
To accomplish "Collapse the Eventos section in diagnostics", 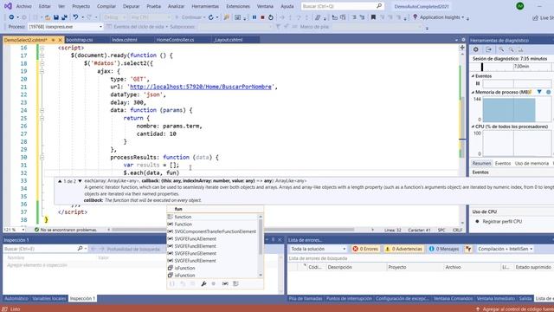I will click(x=473, y=76).
